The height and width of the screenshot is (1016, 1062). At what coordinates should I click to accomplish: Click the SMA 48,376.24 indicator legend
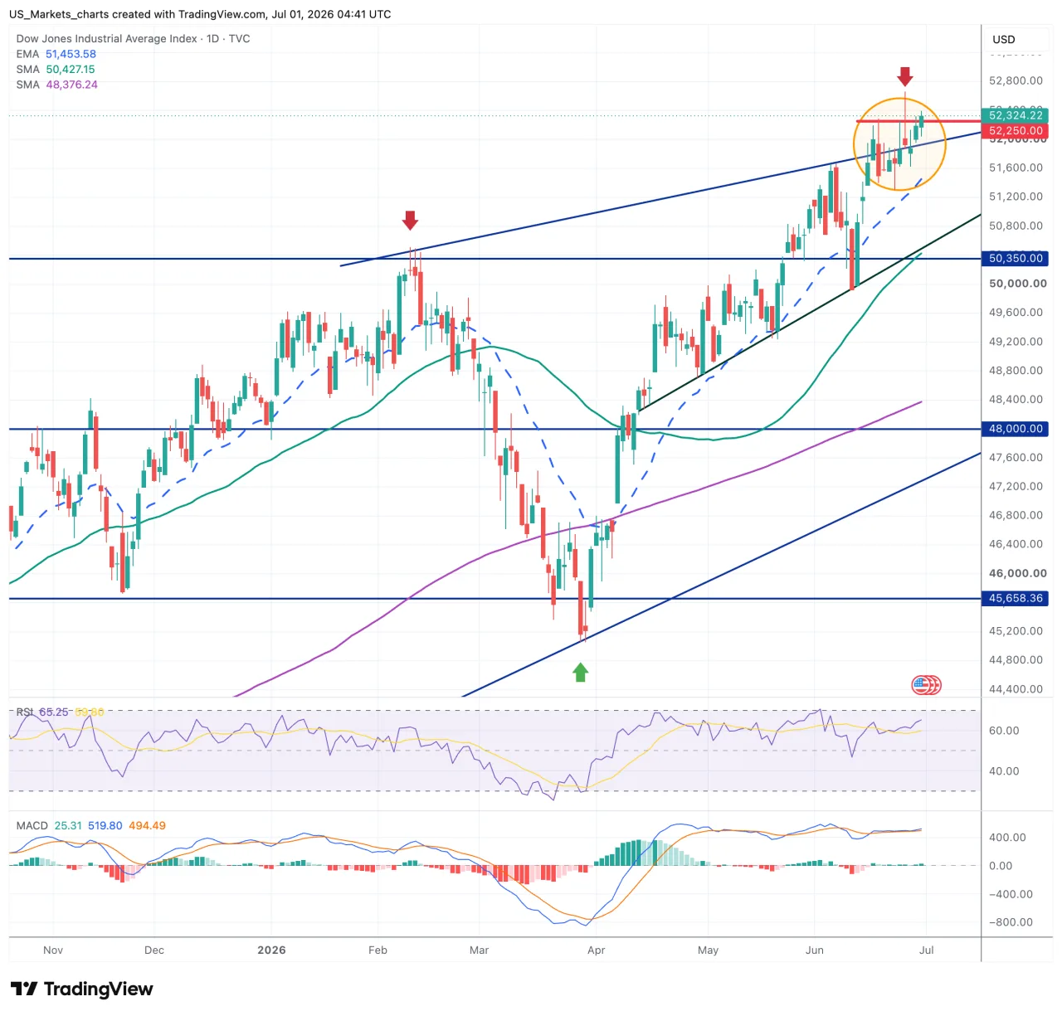pos(56,85)
